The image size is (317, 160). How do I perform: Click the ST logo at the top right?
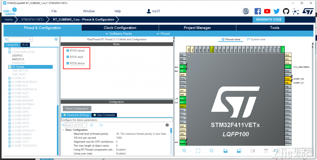click(x=308, y=11)
